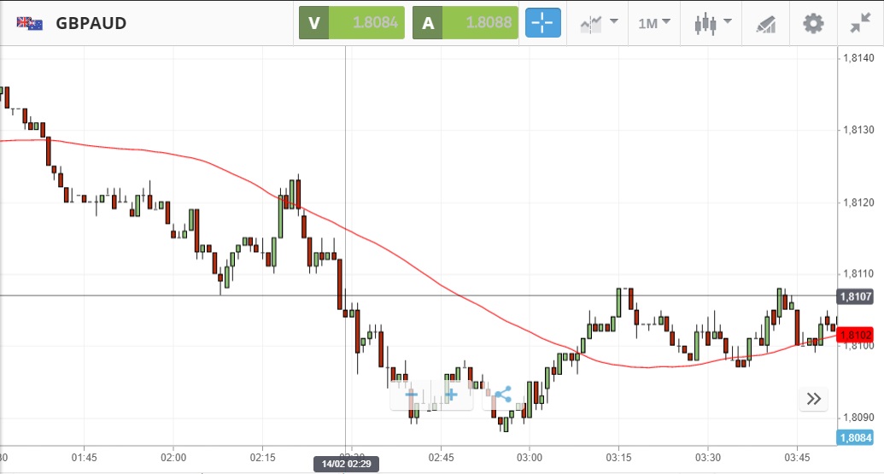Zoom out the chart with minus icon
This screenshot has width=884, height=474.
[412, 395]
